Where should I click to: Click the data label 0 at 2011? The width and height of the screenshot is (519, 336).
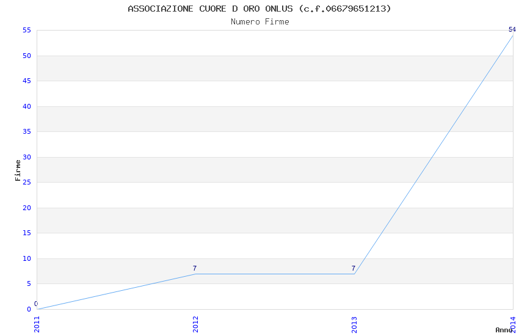point(36,304)
